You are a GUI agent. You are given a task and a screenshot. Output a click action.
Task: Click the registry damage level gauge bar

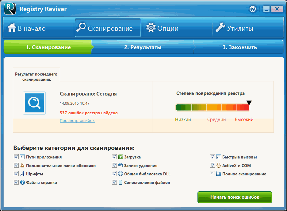(x=213, y=107)
